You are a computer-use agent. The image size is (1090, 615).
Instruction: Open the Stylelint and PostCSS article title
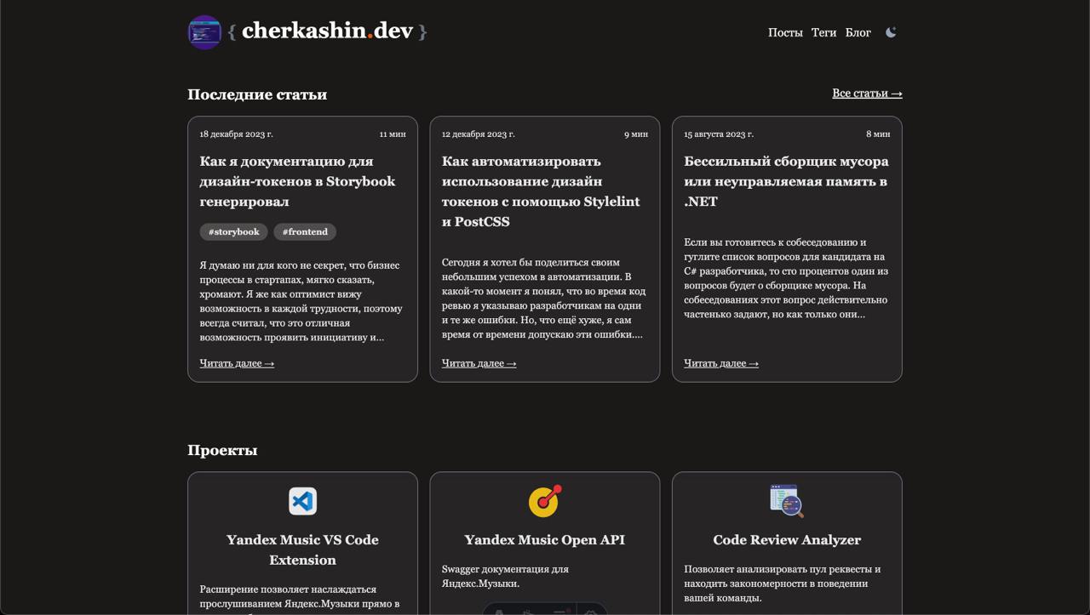[540, 191]
